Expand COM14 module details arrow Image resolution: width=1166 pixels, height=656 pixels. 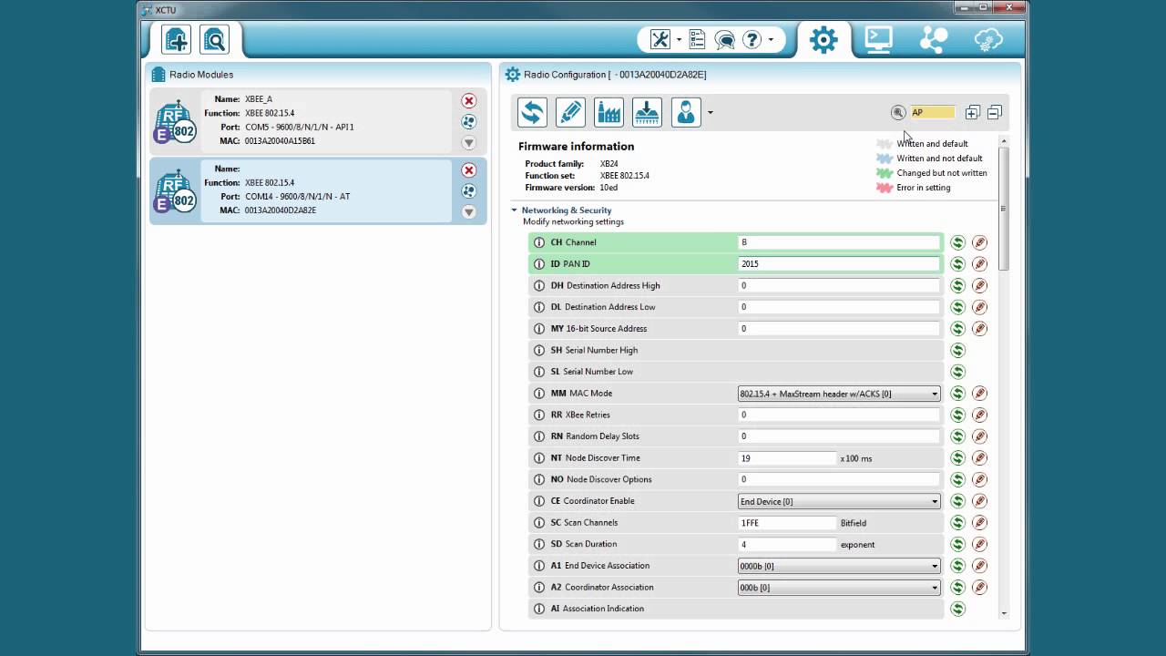pos(468,212)
